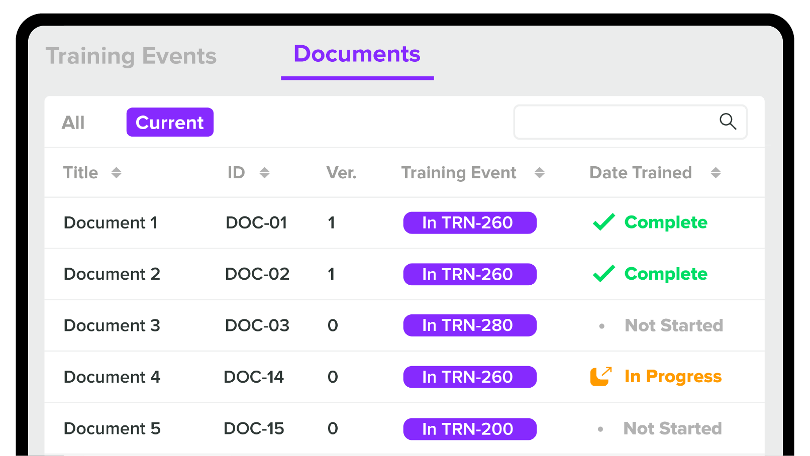
Task: Toggle sorting on the Training Event column
Action: point(540,172)
